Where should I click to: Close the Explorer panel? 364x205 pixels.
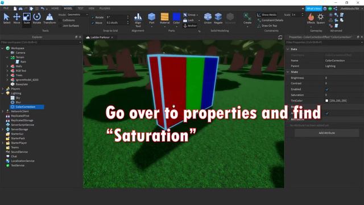click(x=80, y=37)
